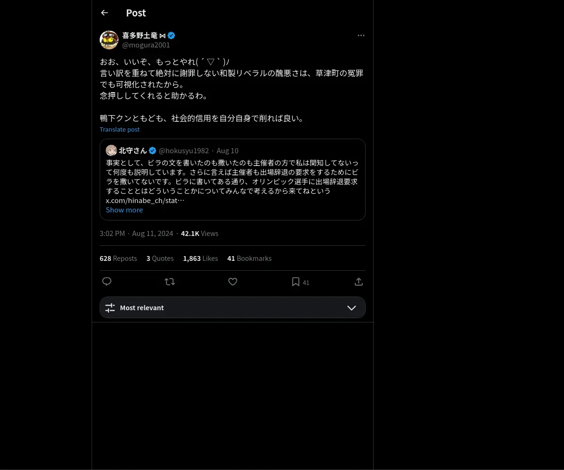Open the author's profile avatar
The image size is (564, 470).
(109, 40)
